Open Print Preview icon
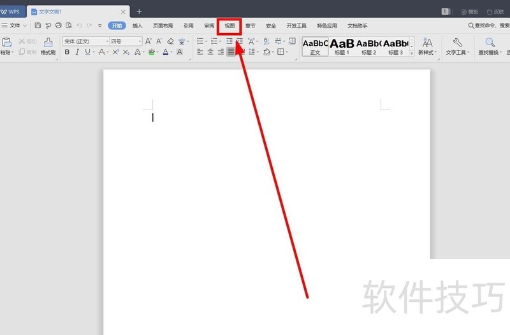 (69, 25)
